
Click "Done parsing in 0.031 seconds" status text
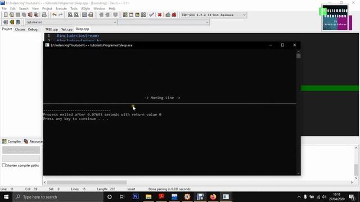(x=169, y=189)
